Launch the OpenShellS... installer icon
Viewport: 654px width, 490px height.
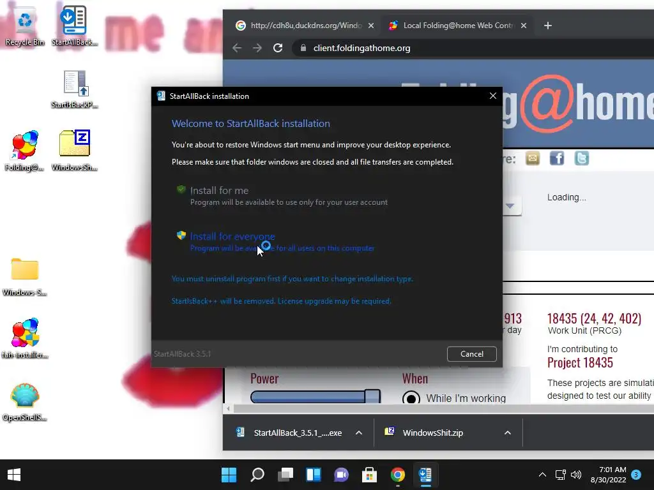point(25,401)
